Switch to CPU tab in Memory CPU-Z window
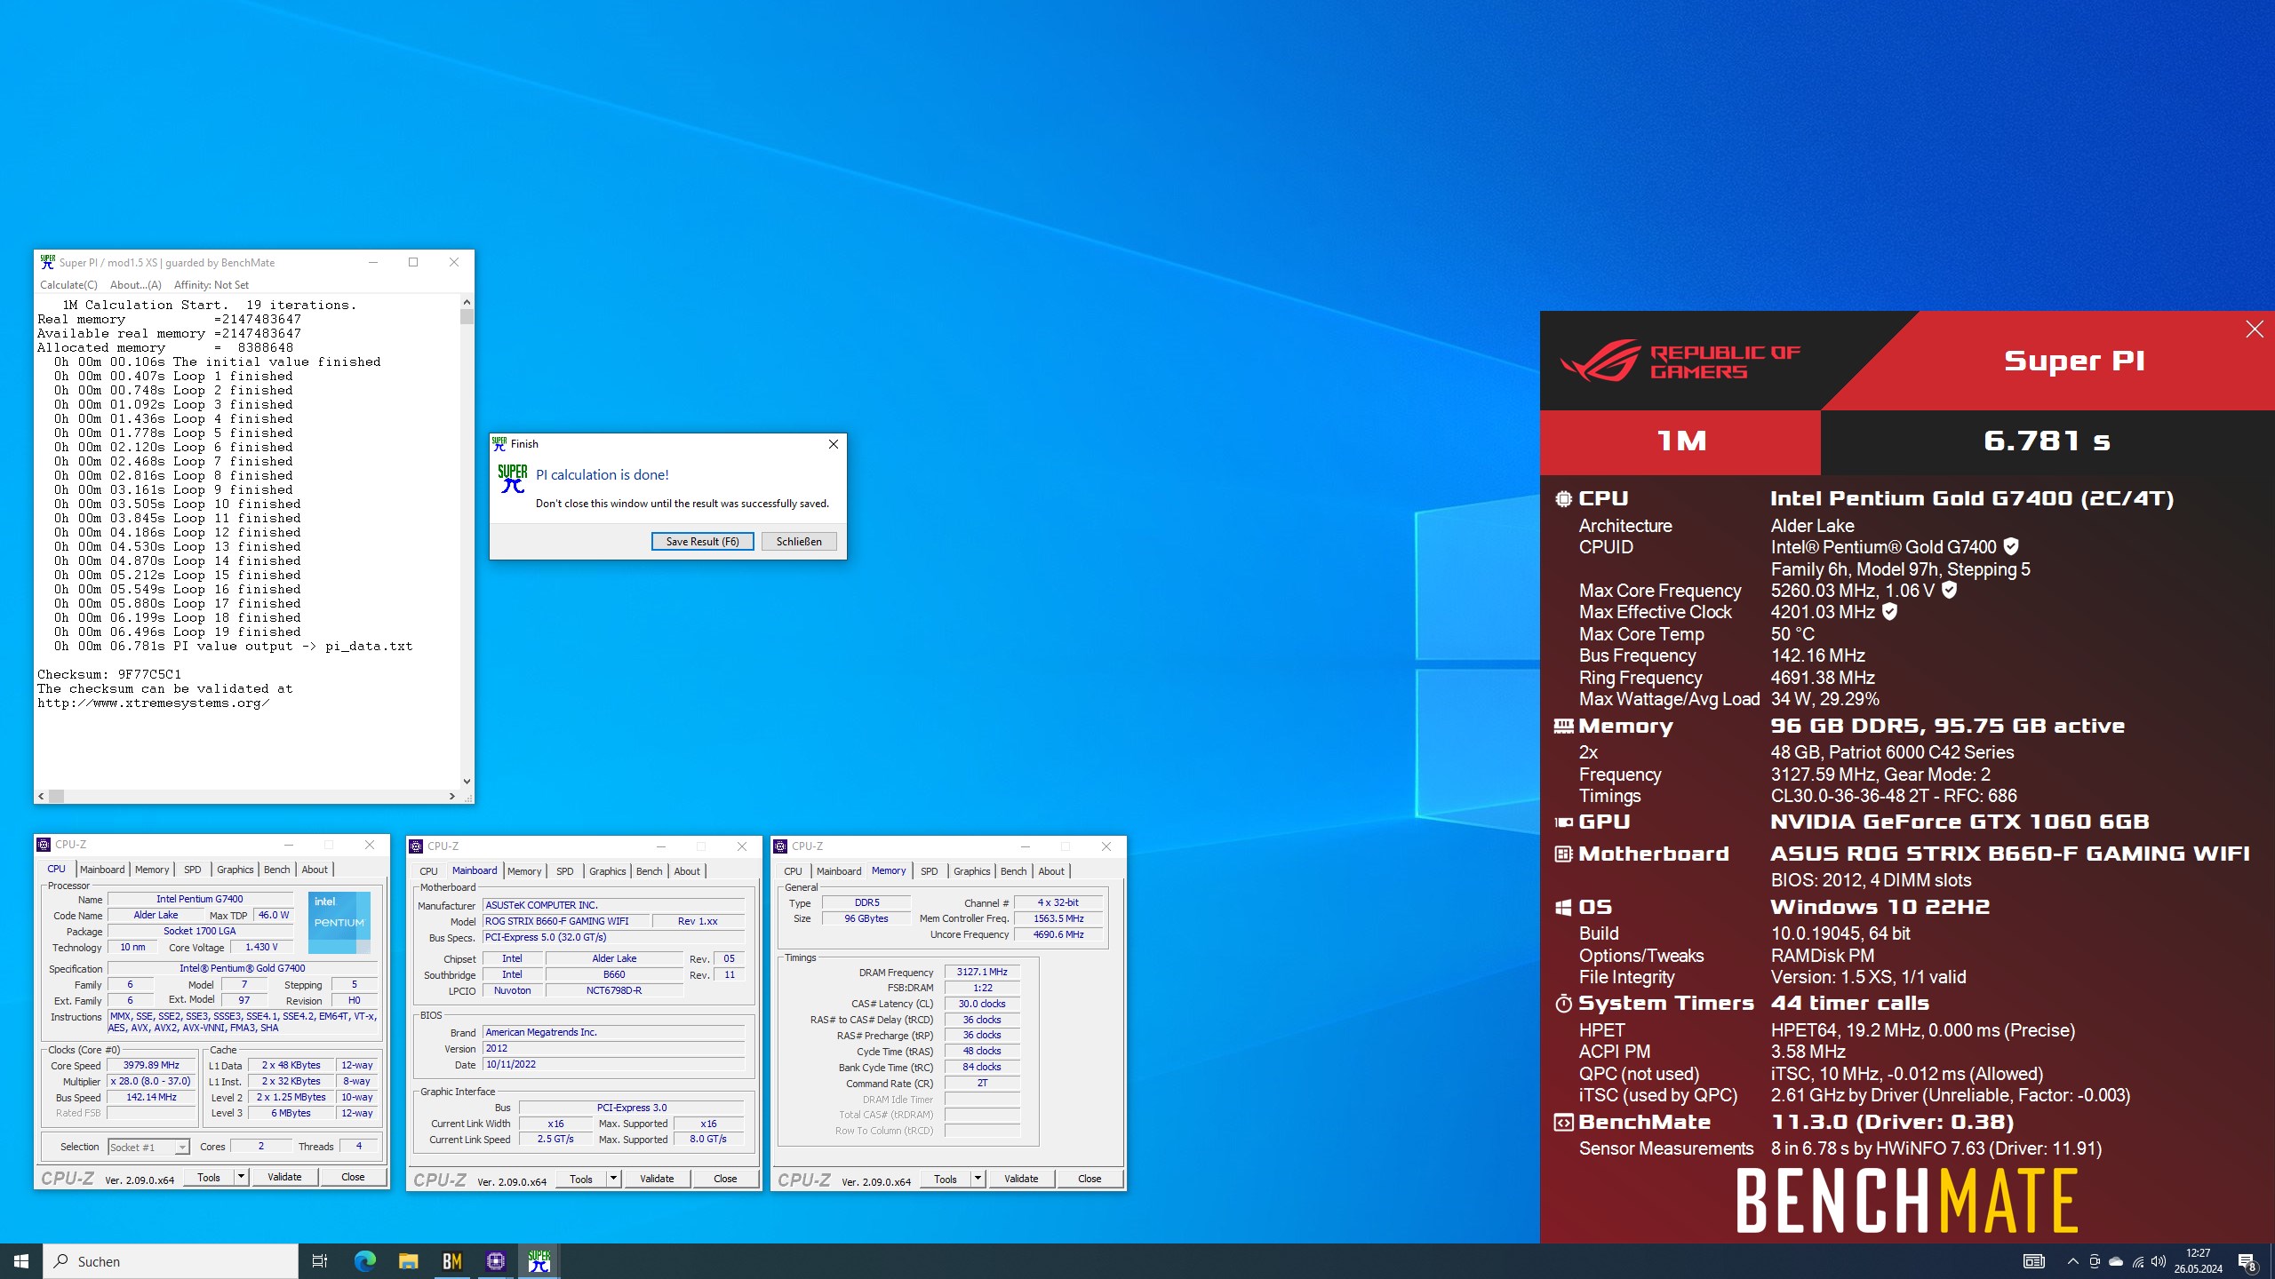 coord(793,871)
